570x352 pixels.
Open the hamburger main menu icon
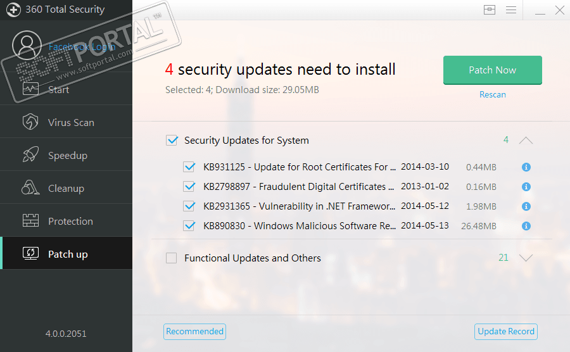click(x=511, y=9)
